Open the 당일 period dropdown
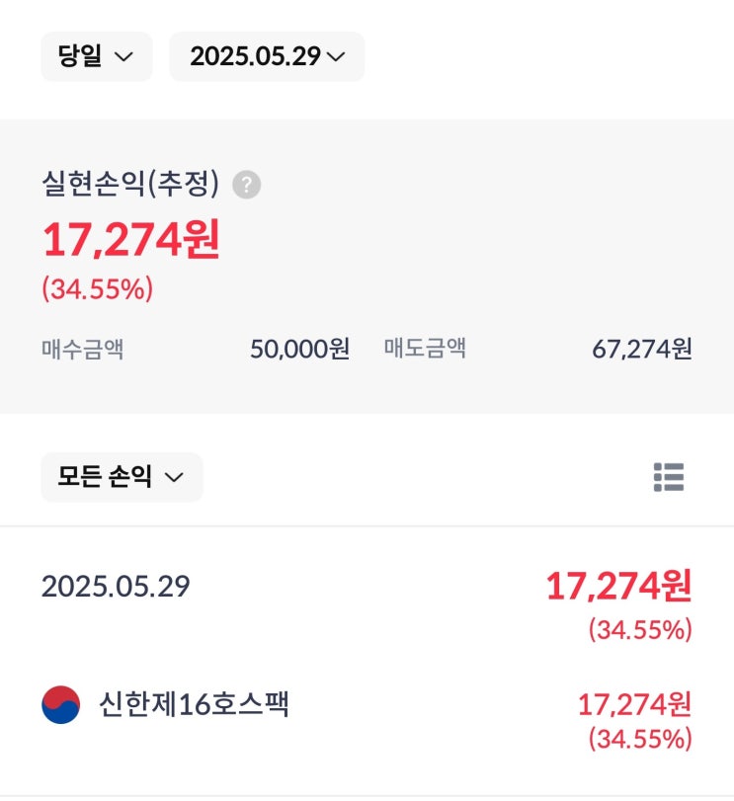This screenshot has height=801, width=734. 97,56
